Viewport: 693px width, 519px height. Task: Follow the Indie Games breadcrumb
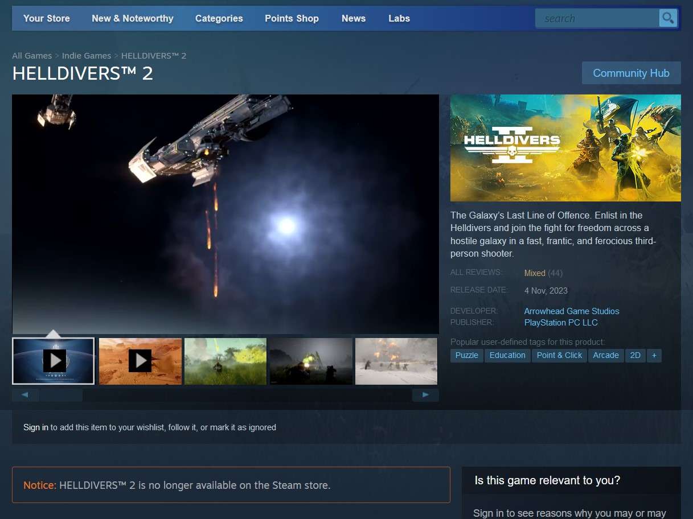pyautogui.click(x=87, y=56)
